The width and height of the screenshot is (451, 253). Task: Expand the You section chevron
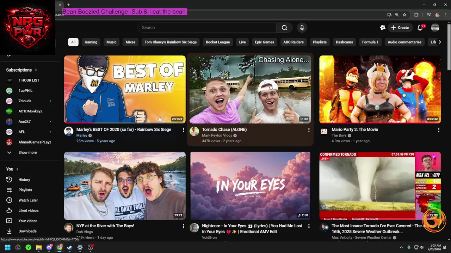(x=17, y=169)
